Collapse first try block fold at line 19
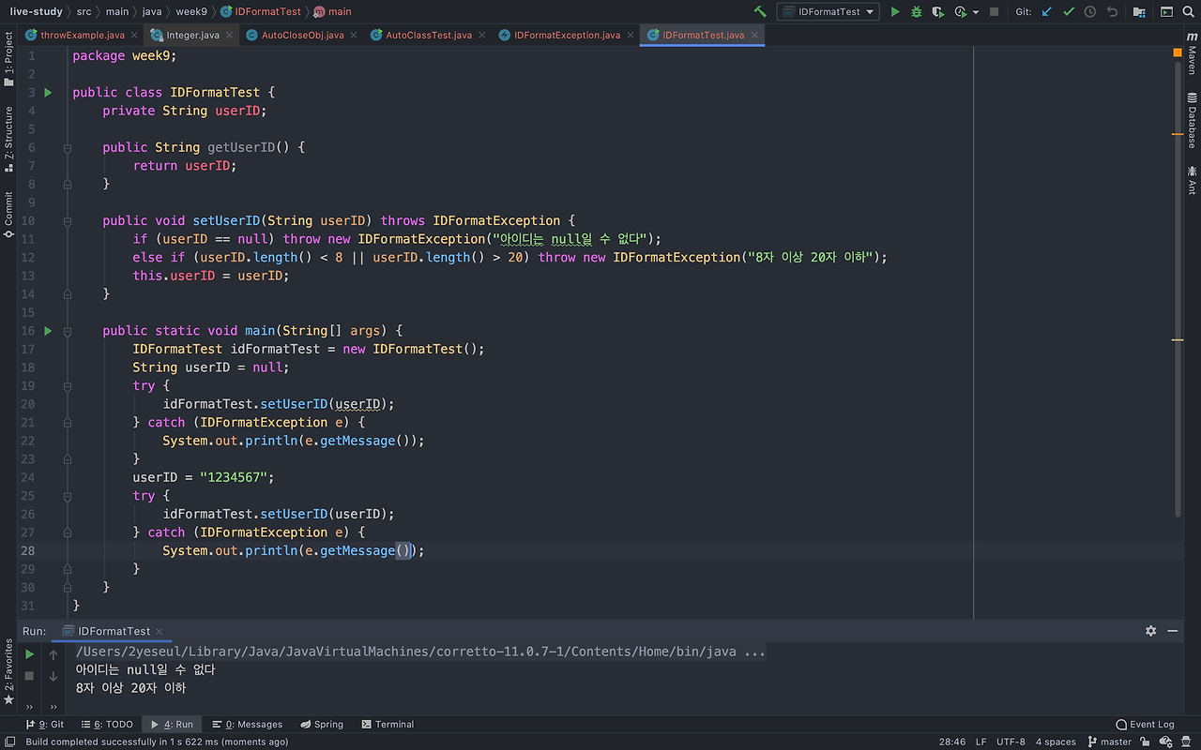 tap(68, 385)
